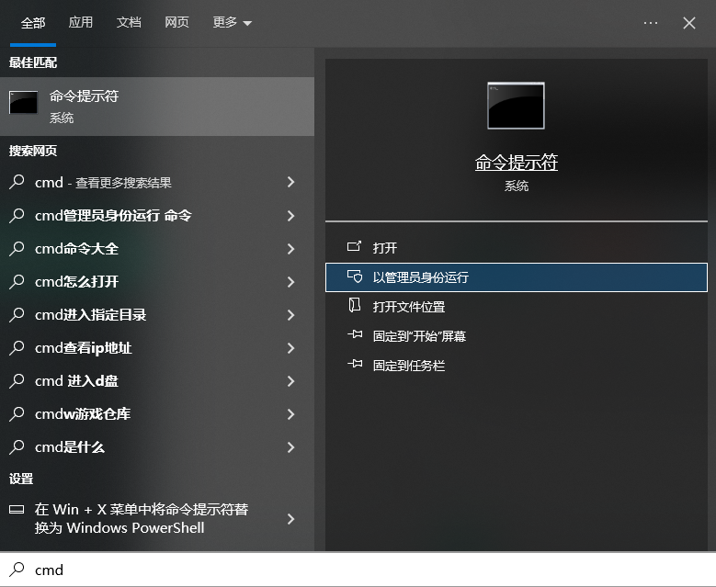
Task: Click the 命令提示符 icon in best match
Action: click(23, 102)
